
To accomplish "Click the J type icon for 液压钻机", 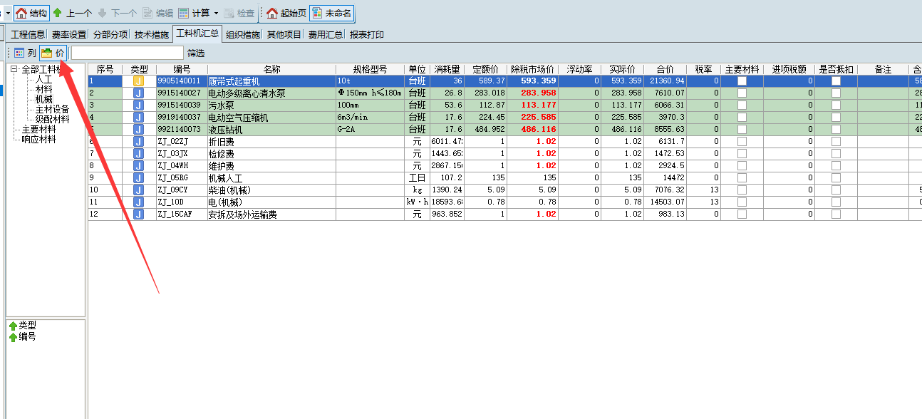I will click(139, 130).
